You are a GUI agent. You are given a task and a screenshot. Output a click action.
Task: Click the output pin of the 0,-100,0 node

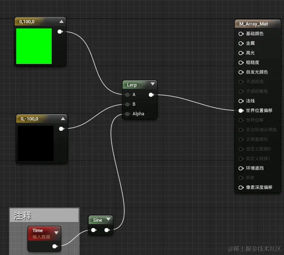(62, 129)
